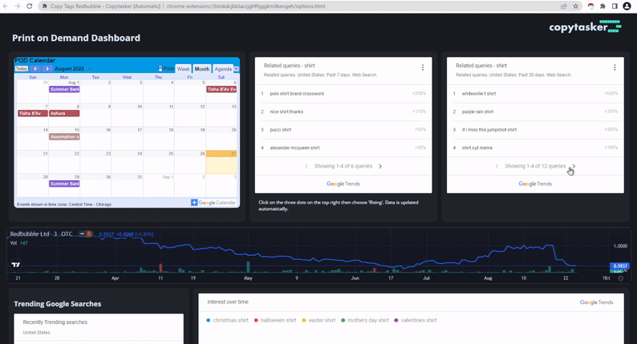The width and height of the screenshot is (637, 344).
Task: Add to Google Calendar using plus icon
Action: point(194,202)
